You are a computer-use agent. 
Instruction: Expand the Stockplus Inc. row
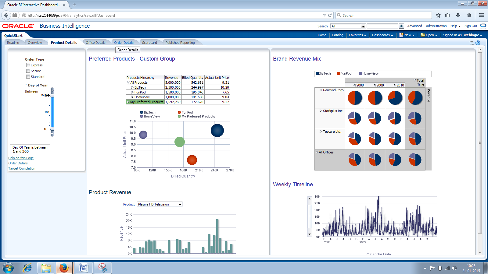point(321,111)
